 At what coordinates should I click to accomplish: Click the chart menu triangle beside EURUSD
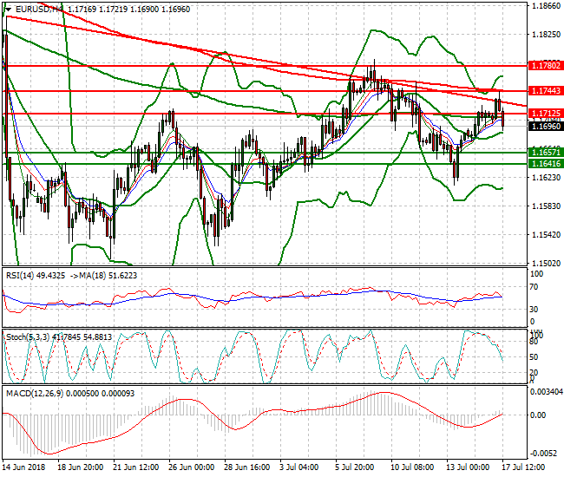[8, 10]
